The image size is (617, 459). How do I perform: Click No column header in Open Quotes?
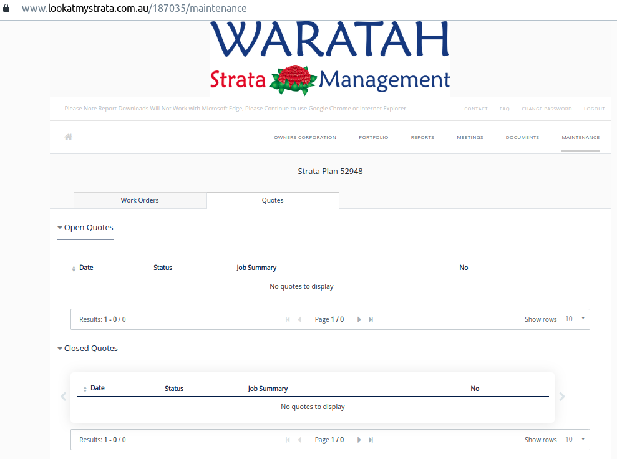[x=464, y=268]
